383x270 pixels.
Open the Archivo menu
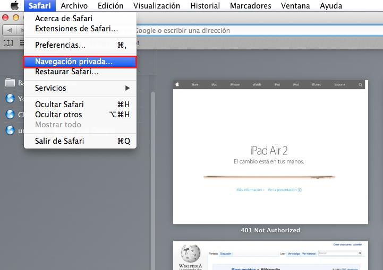coord(74,6)
